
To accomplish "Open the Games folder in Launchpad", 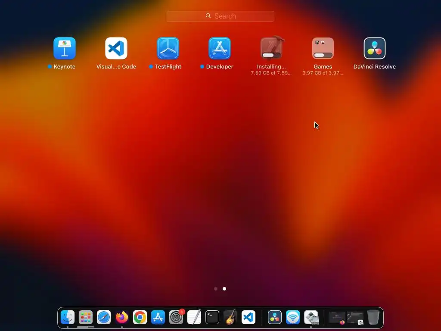I will click(x=323, y=48).
